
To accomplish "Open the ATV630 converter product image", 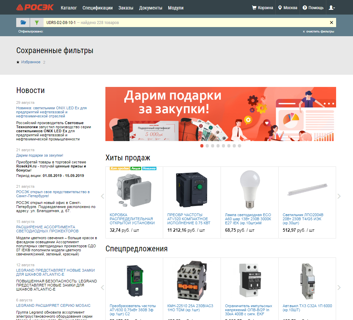I will [135, 281].
